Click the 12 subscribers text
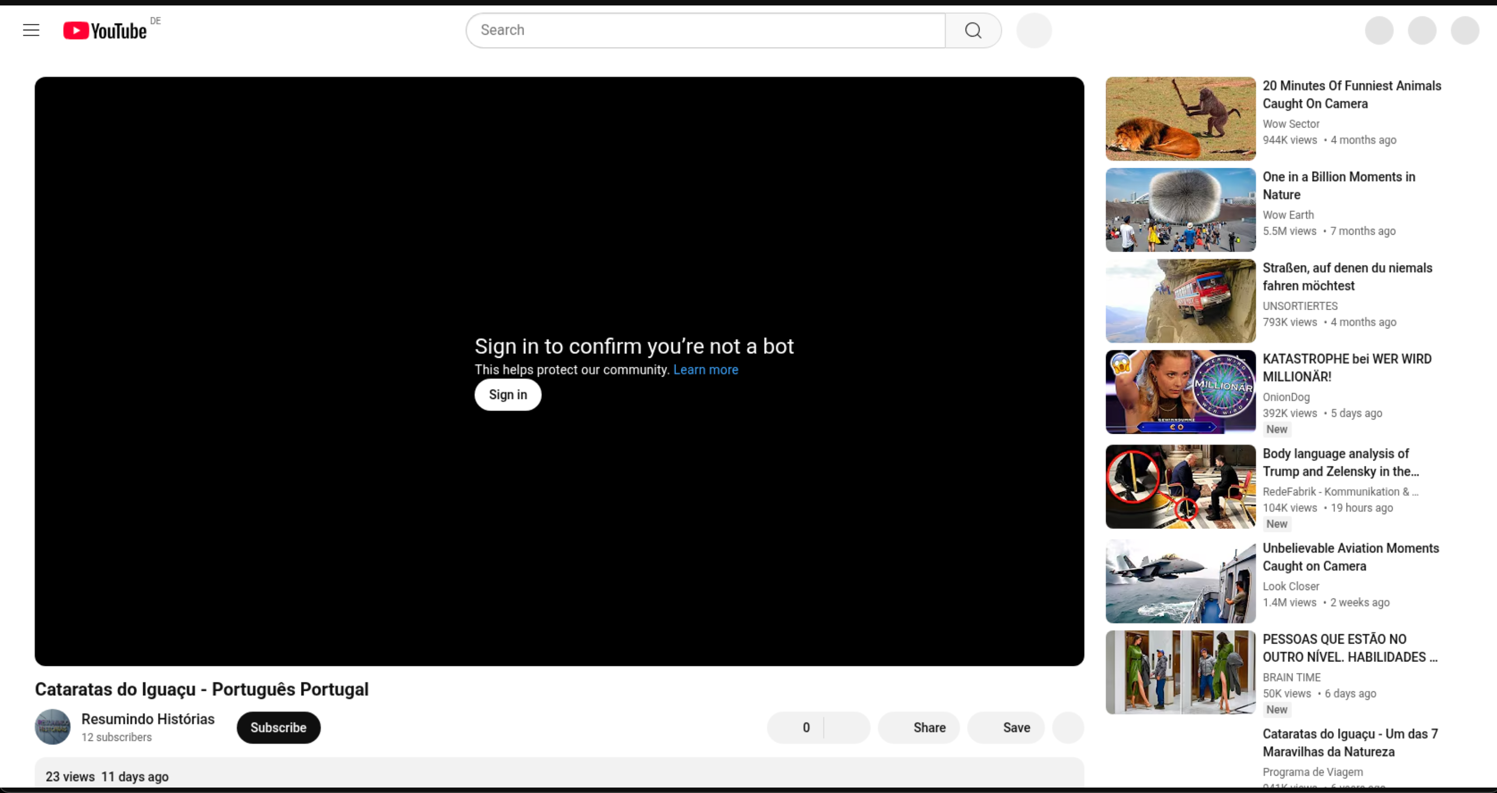 tap(116, 737)
